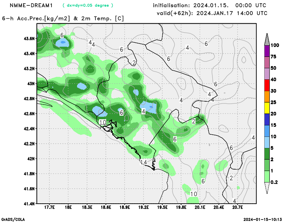Select the dark blue 15–20 legend band

click(x=267, y=119)
